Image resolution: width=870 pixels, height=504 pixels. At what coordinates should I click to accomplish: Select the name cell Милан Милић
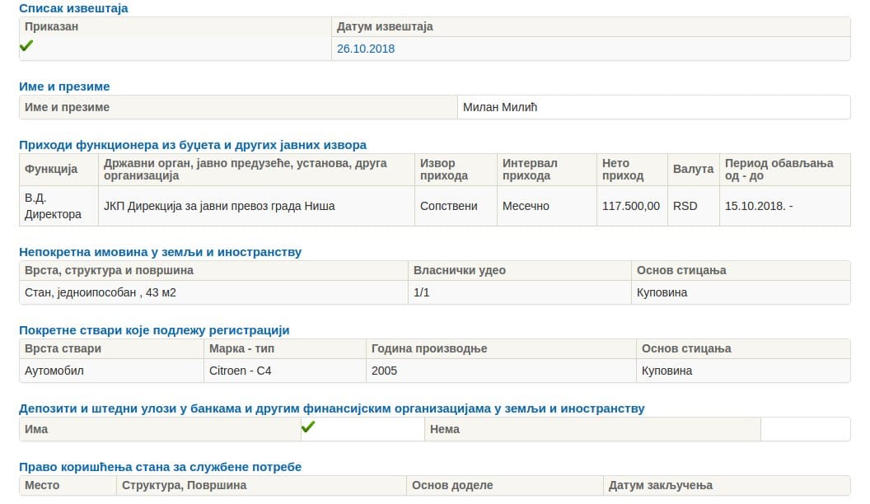pos(499,107)
